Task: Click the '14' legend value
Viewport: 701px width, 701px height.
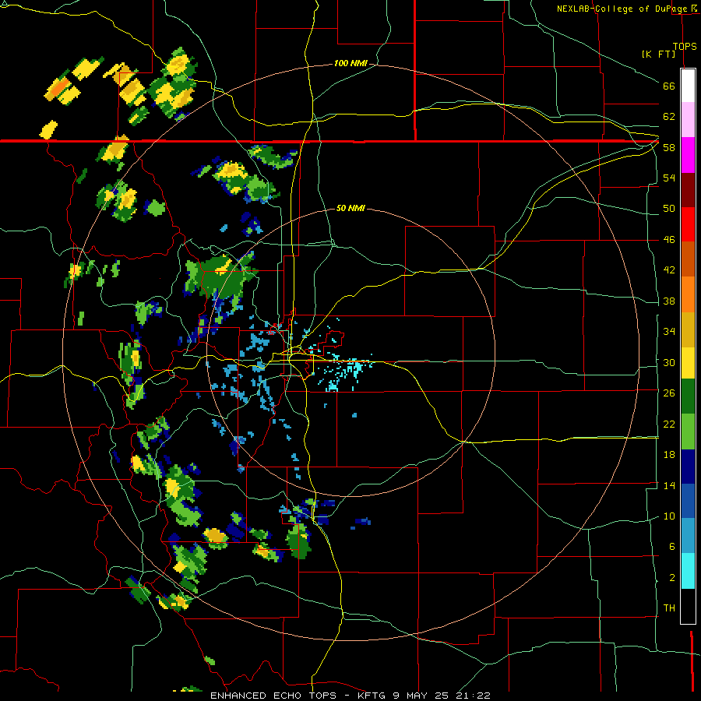Action: pyautogui.click(x=669, y=485)
